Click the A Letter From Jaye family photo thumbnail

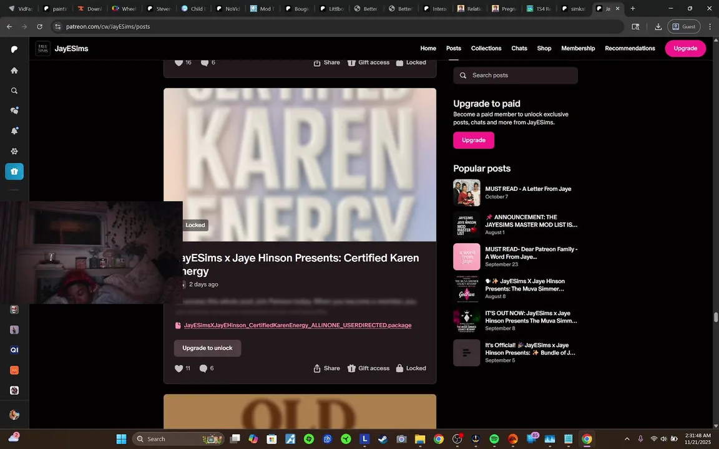(466, 193)
